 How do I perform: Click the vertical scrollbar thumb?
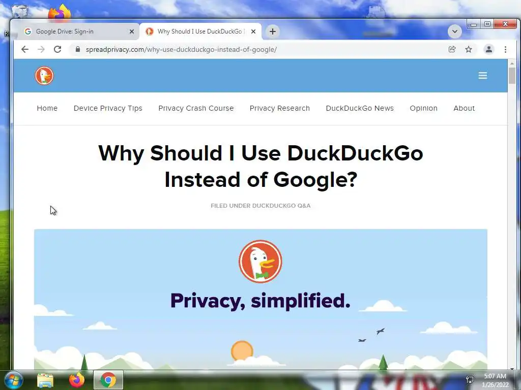click(x=512, y=76)
